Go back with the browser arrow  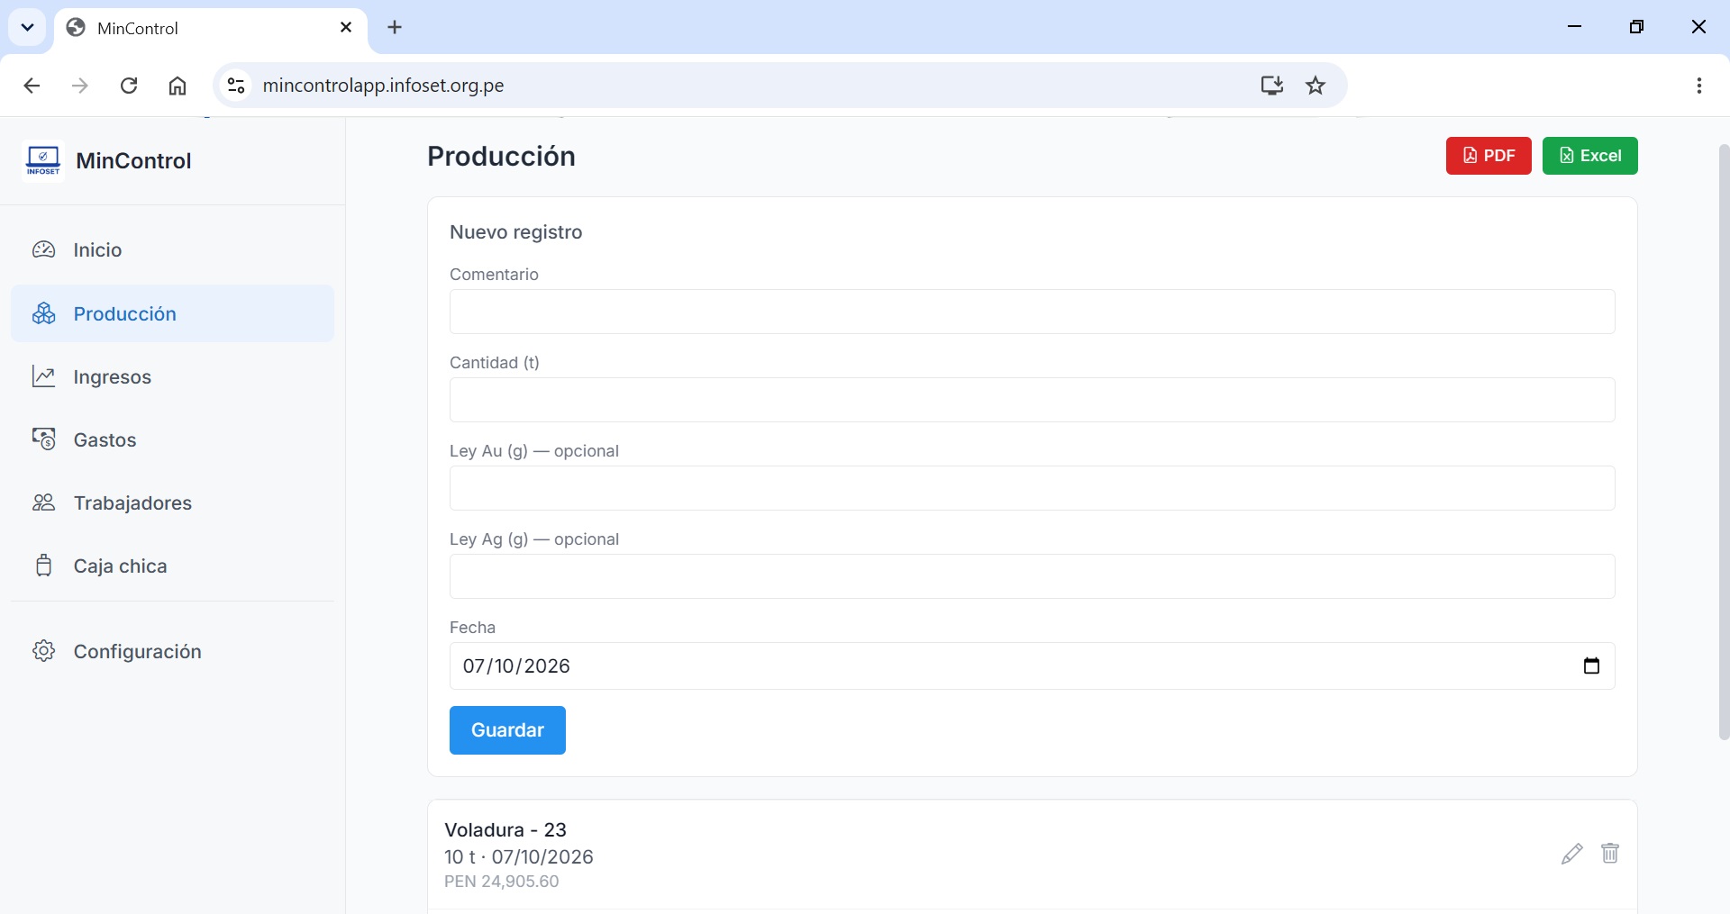[x=32, y=86]
